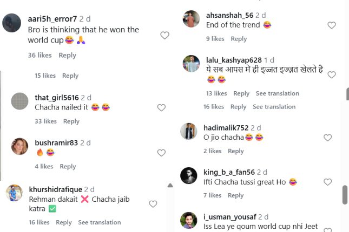See translation of khurshidrafique's comment
Image resolution: width=349 pixels, height=232 pixels.
(x=100, y=222)
